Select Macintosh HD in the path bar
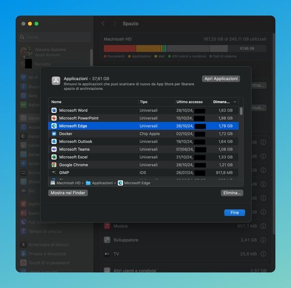 point(69,183)
